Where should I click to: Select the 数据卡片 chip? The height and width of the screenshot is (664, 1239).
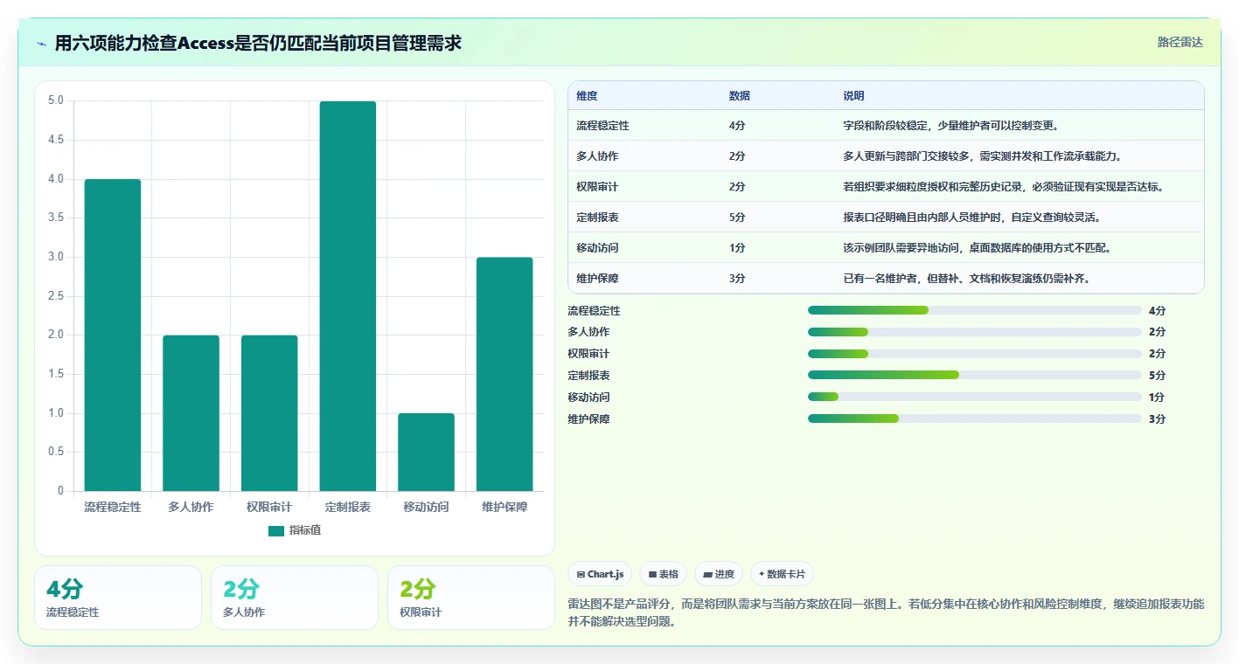[783, 574]
